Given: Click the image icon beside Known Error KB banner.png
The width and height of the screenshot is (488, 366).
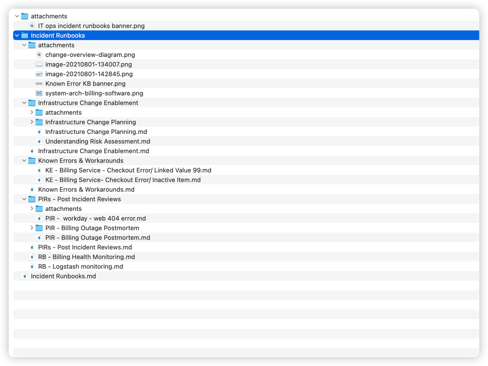Looking at the screenshot, I should 39,83.
